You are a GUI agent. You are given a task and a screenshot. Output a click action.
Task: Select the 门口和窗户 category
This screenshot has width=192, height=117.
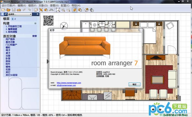[x=11, y=45]
